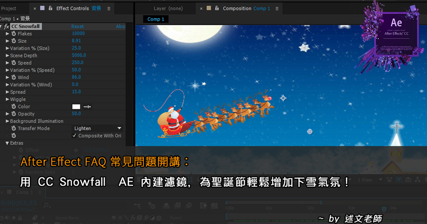The width and height of the screenshot is (427, 224).
Task: Switch to the Project tab
Action: tap(8, 8)
